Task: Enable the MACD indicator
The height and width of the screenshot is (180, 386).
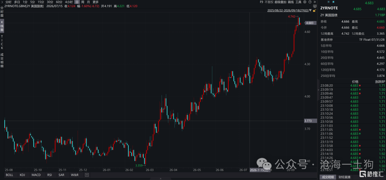Action: pos(36,175)
